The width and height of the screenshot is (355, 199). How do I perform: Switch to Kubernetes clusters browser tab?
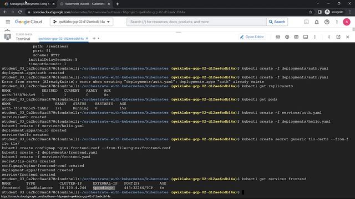click(x=85, y=4)
